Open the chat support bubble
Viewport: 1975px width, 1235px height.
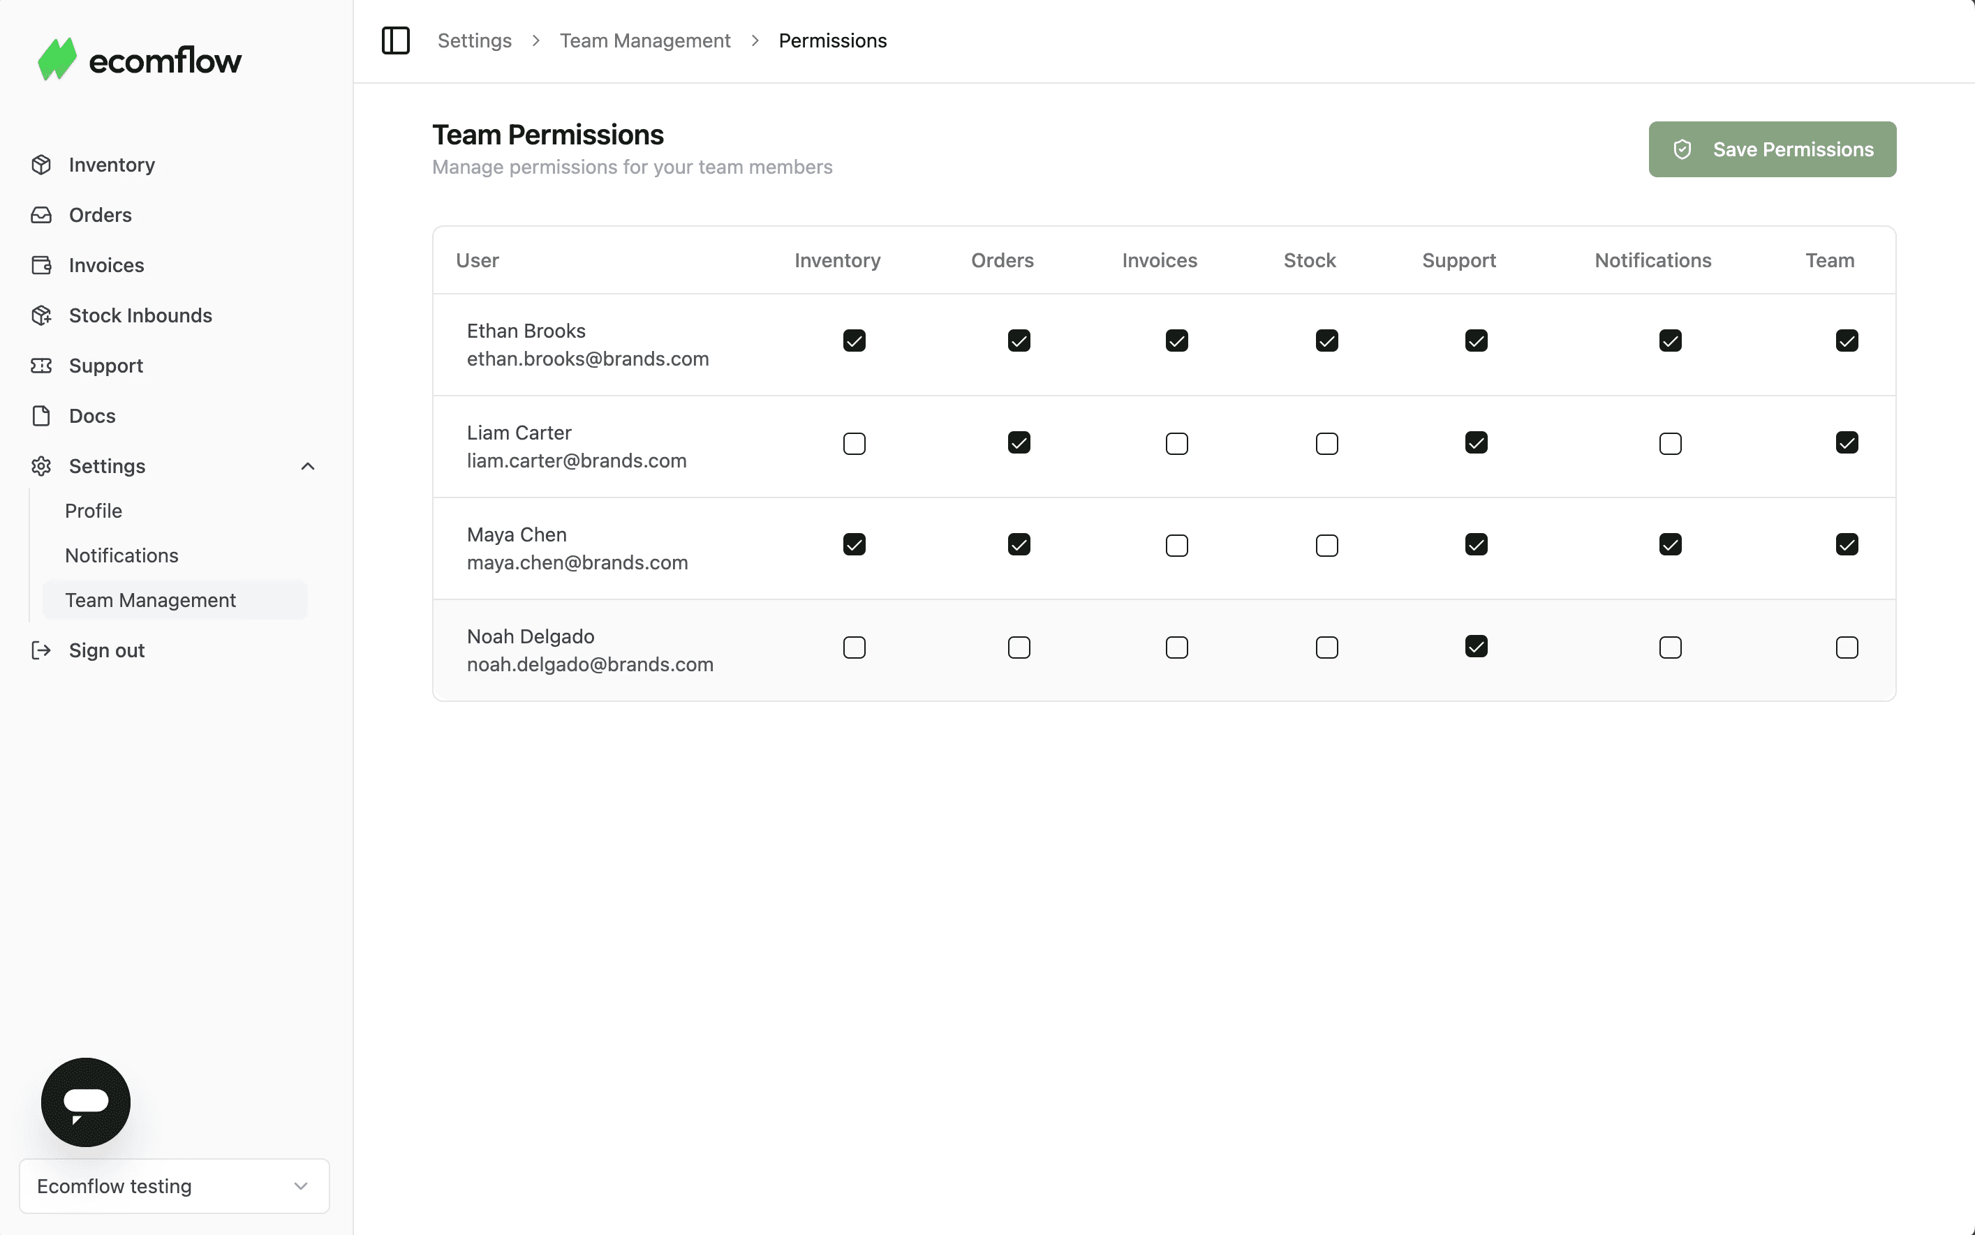[x=86, y=1101]
